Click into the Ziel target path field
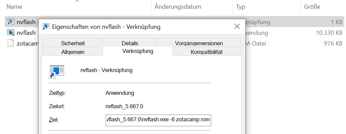This screenshot has height=134, width=346. click(x=158, y=120)
